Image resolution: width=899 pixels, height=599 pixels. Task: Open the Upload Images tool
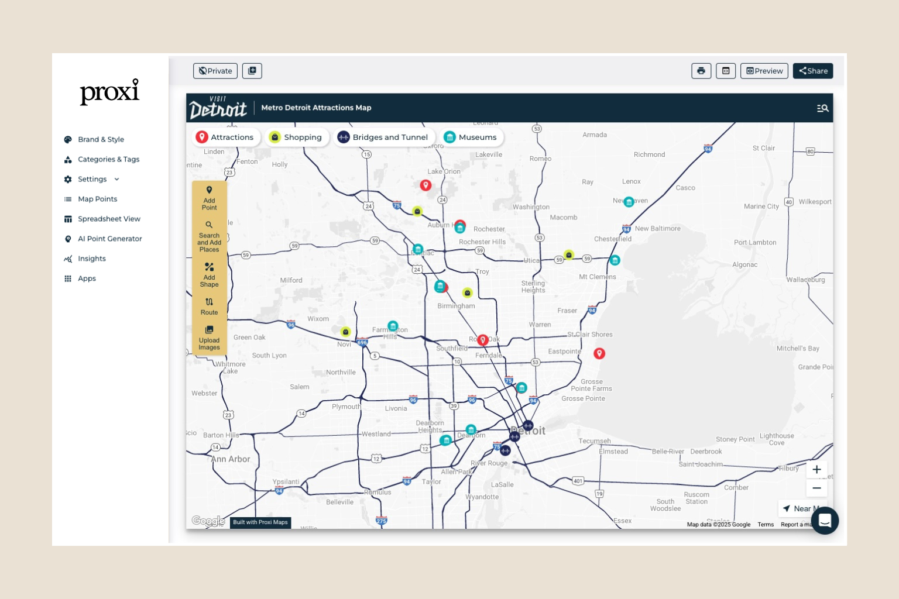(209, 338)
